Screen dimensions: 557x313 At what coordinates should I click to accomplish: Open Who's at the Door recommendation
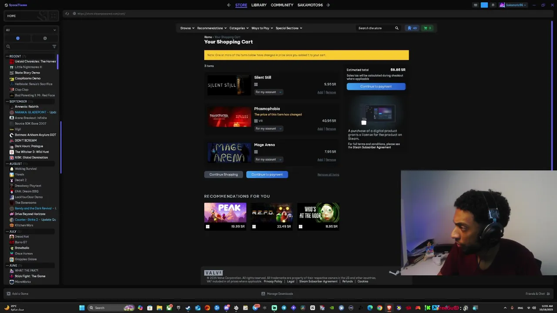click(318, 213)
